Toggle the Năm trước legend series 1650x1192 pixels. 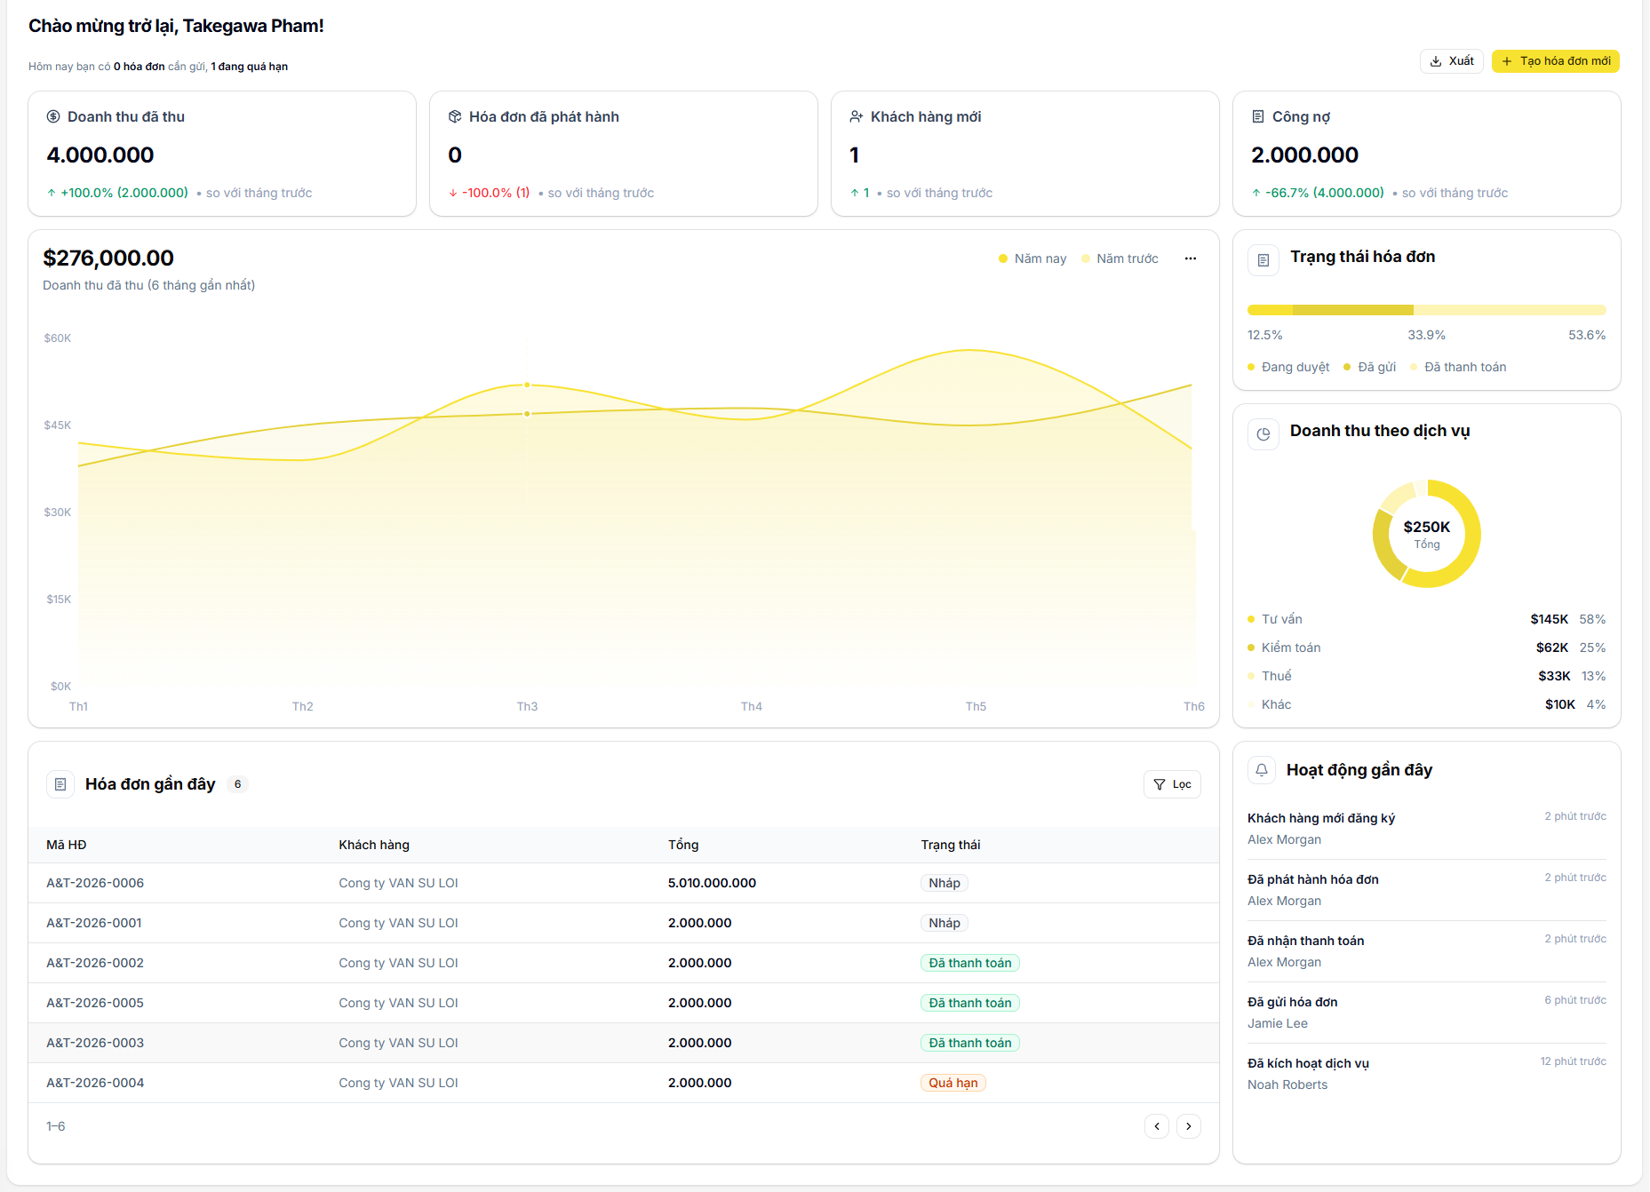(1120, 258)
